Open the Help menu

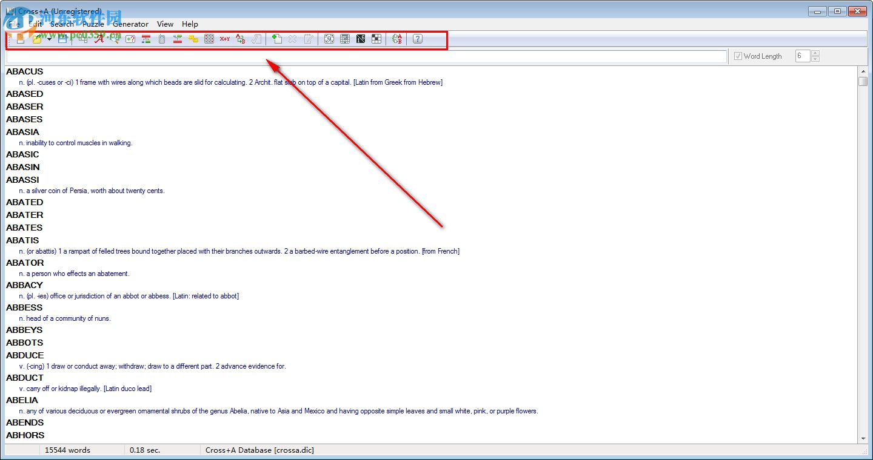pos(190,24)
